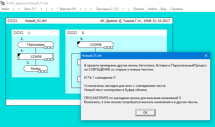Image resolution: width=215 pixels, height=127 pixels.
Task: Click the three squares beside Новый_01.drt sheet title
Action: tap(12, 21)
